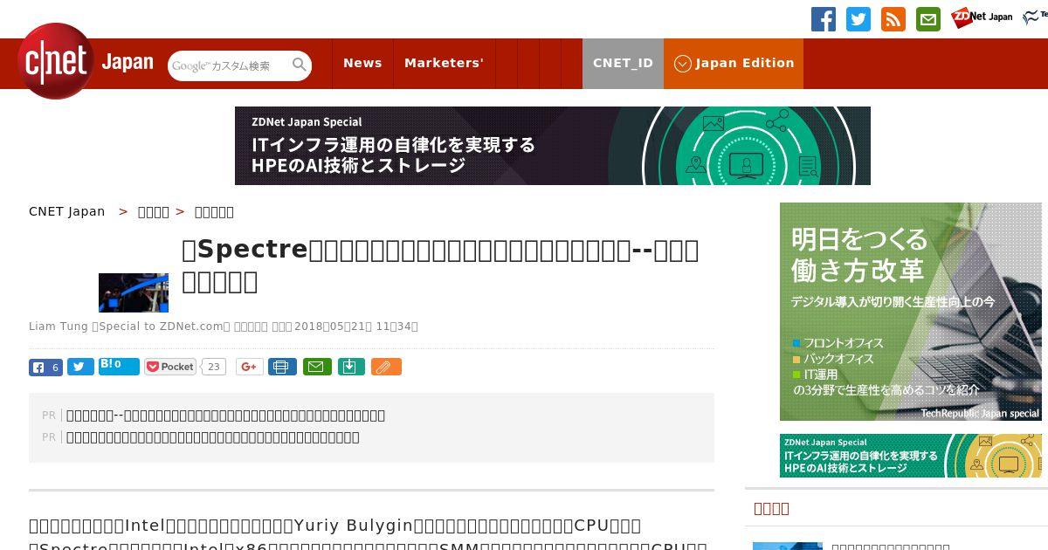Open the Japan Edition dropdown
Screen dimensions: 1048x550
point(734,63)
